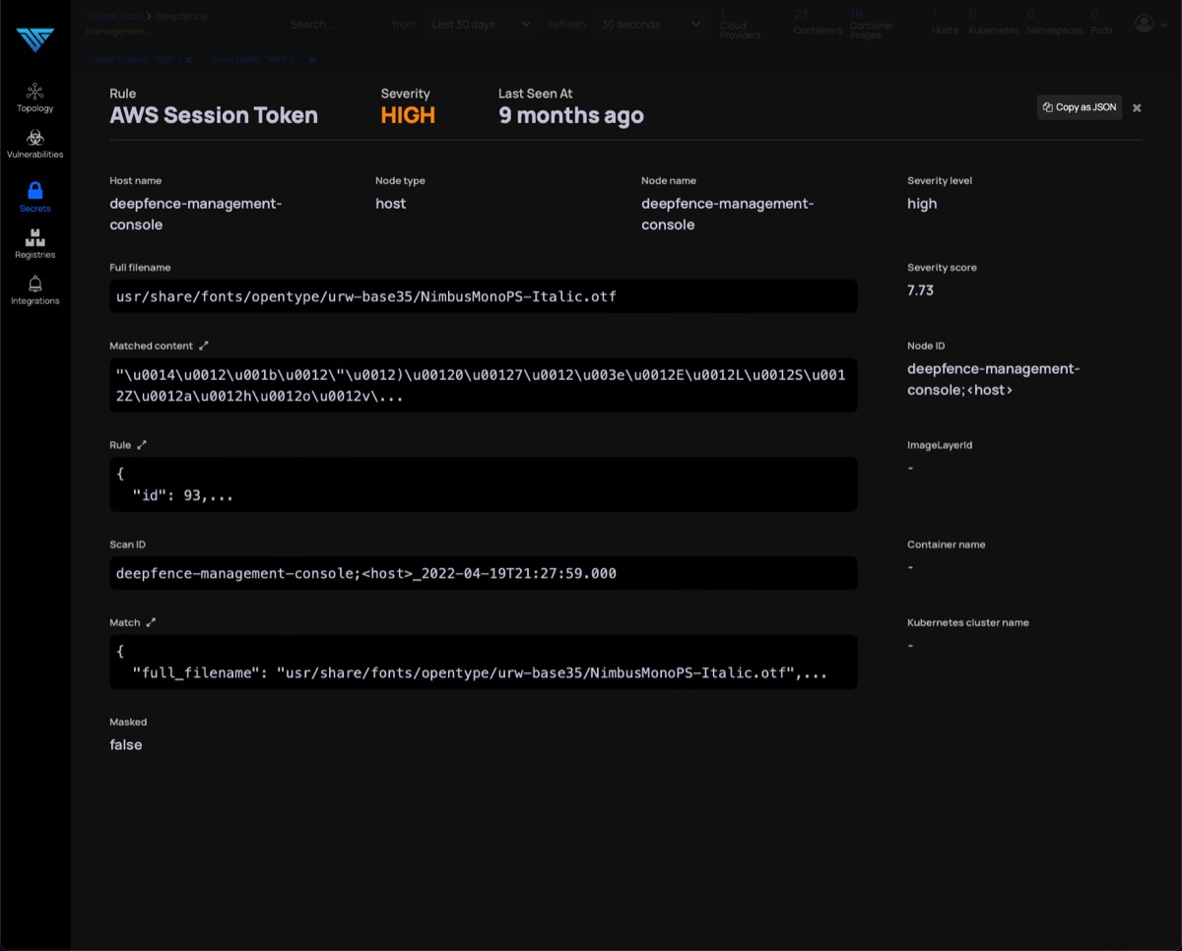Click the Matched content unicode text box

click(x=483, y=385)
